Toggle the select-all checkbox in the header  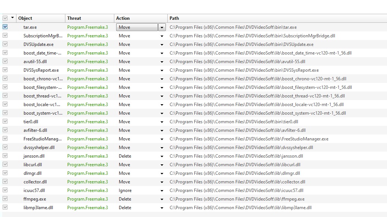pos(5,18)
